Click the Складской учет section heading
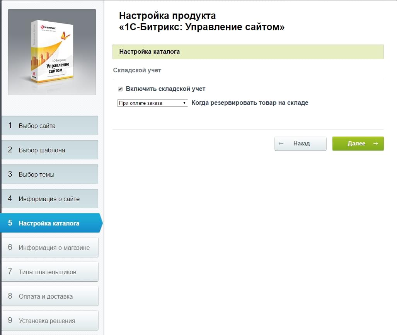 click(137, 70)
